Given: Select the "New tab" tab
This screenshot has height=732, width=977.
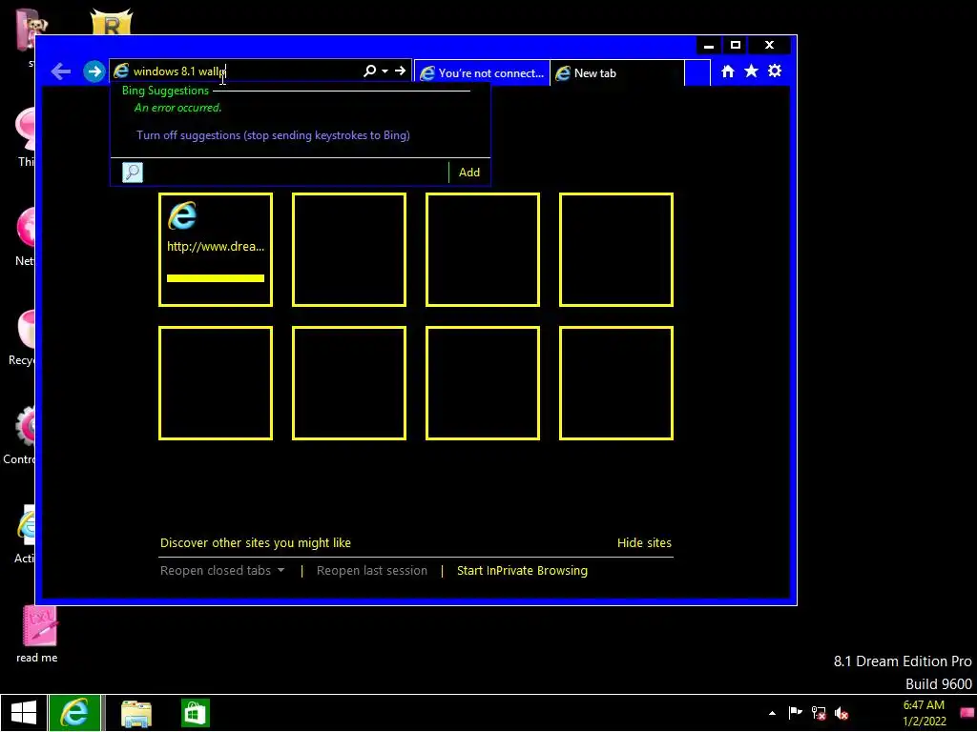Looking at the screenshot, I should [617, 72].
